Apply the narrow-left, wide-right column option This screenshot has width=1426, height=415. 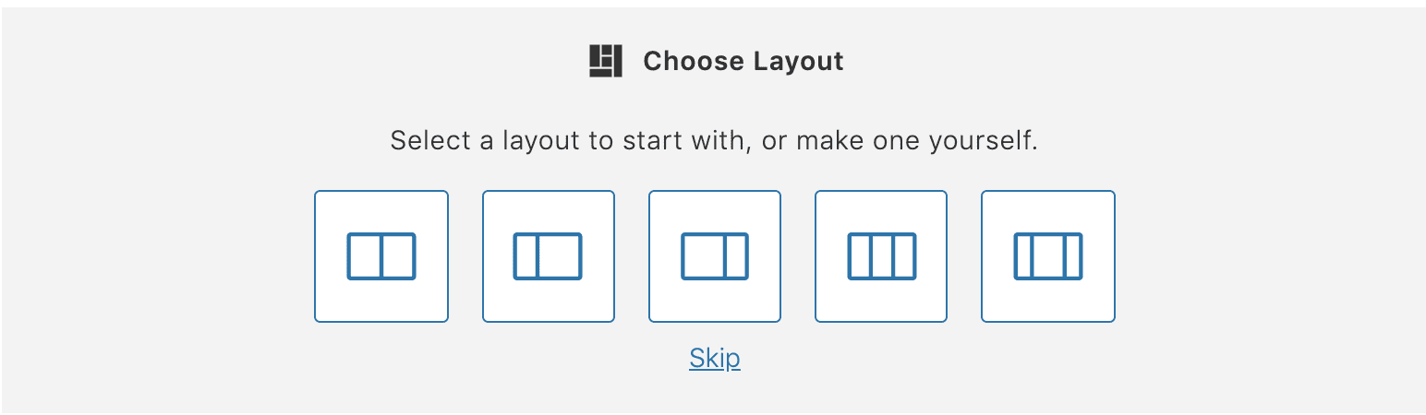click(x=549, y=256)
